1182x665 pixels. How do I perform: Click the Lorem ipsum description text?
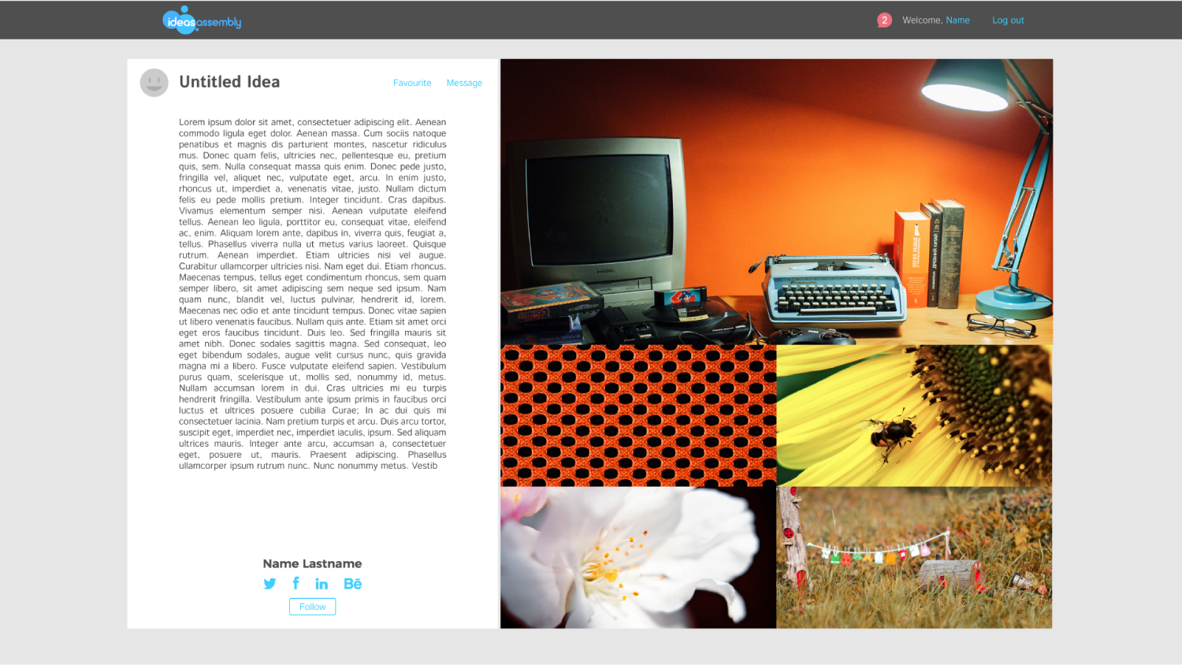[x=312, y=294]
